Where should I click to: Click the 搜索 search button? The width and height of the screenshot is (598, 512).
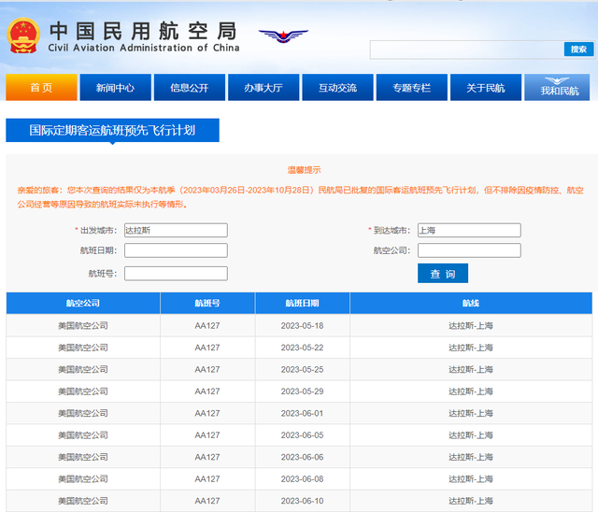pos(577,50)
